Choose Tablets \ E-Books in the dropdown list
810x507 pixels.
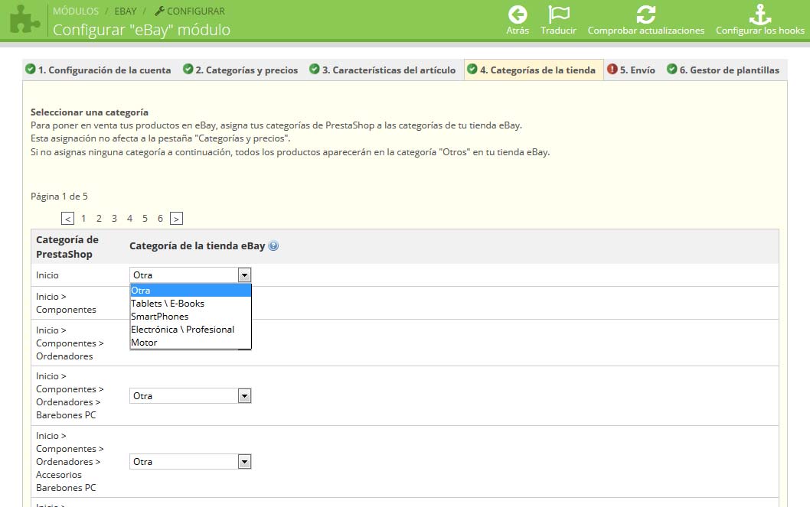click(190, 304)
